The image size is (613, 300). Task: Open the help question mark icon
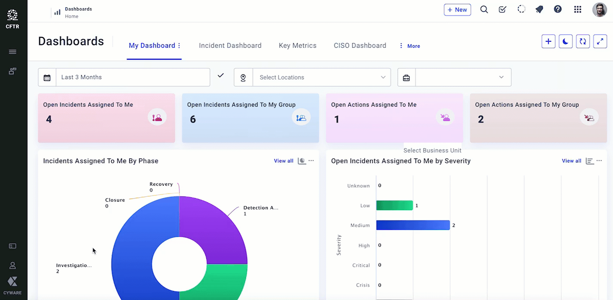point(557,9)
